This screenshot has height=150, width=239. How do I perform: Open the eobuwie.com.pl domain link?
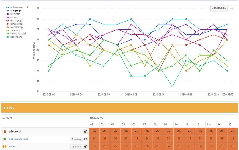pyautogui.click(x=18, y=139)
